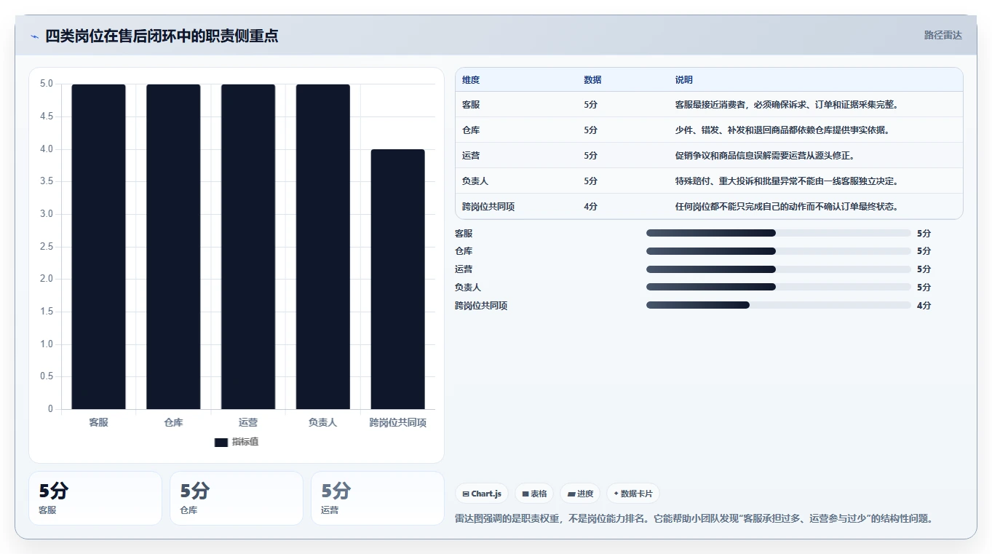Click the 运营 progress bar

pos(779,269)
